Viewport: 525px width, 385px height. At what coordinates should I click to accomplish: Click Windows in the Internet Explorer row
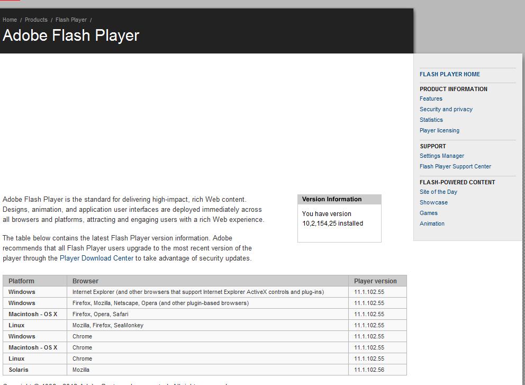35,292
